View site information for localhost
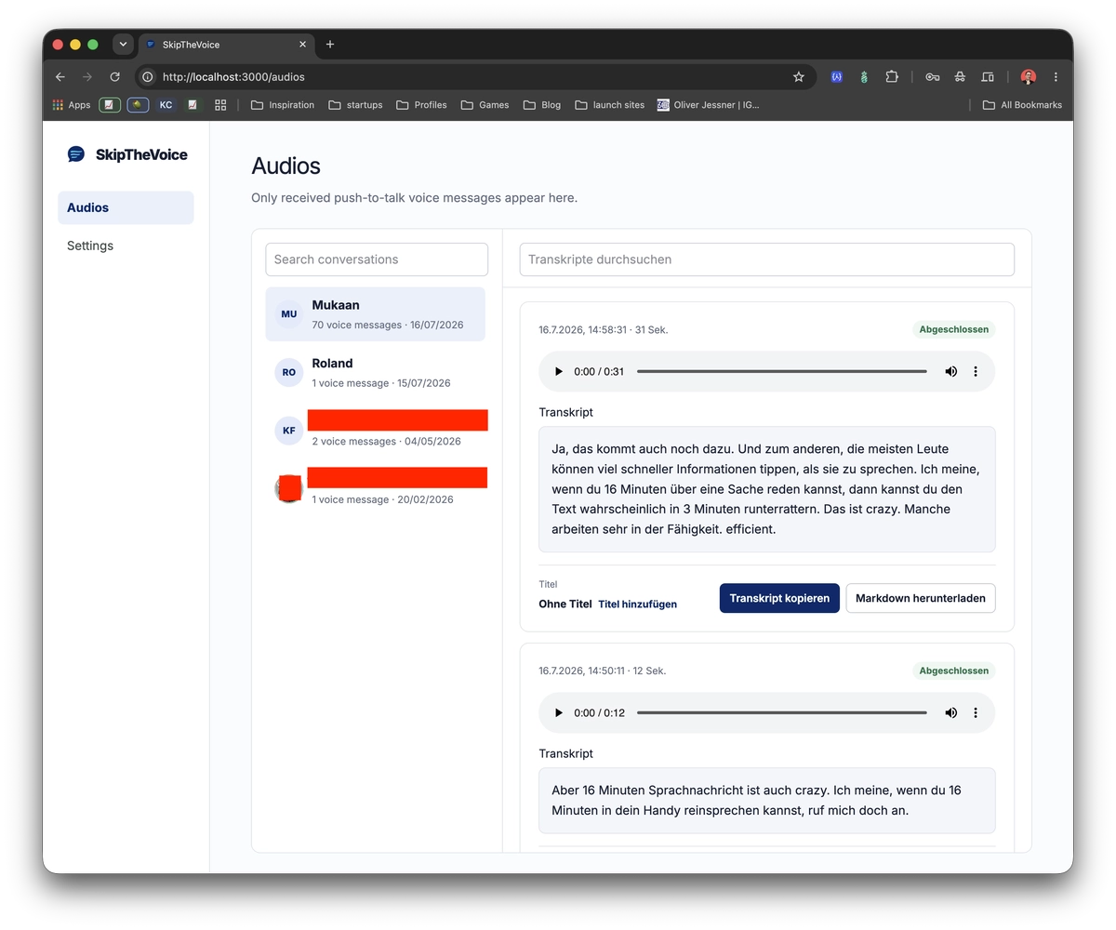This screenshot has height=930, width=1116. pos(147,77)
